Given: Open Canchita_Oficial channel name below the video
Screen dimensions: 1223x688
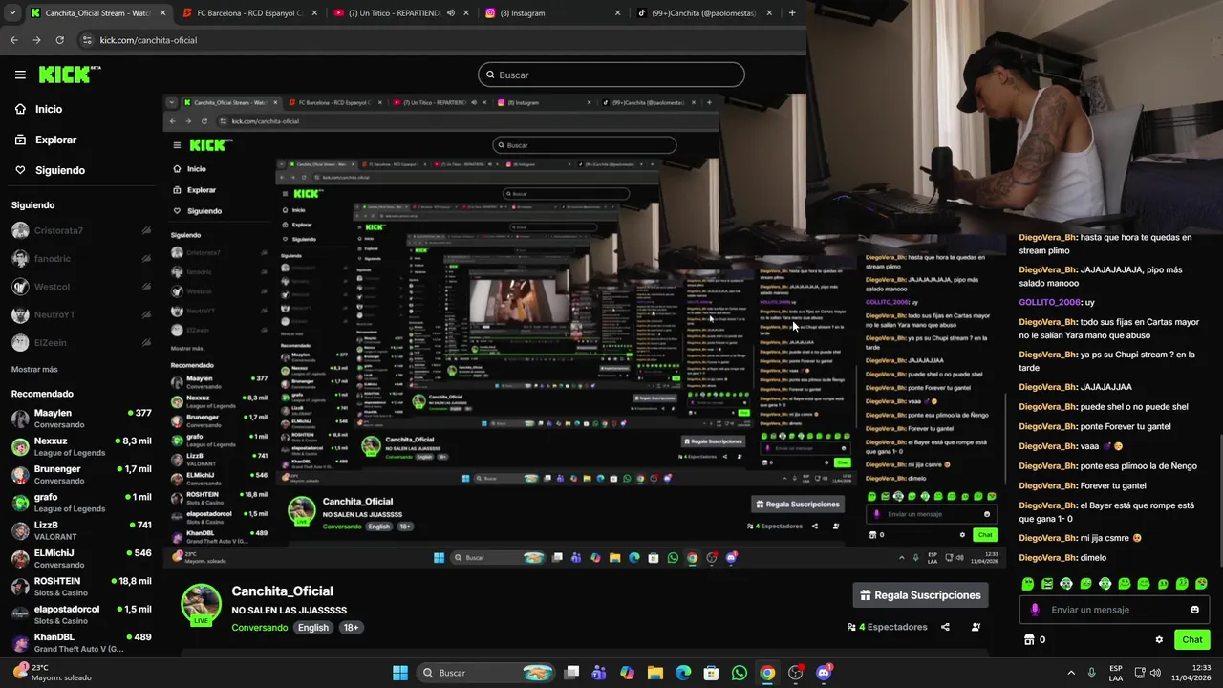Looking at the screenshot, I should tap(282, 591).
